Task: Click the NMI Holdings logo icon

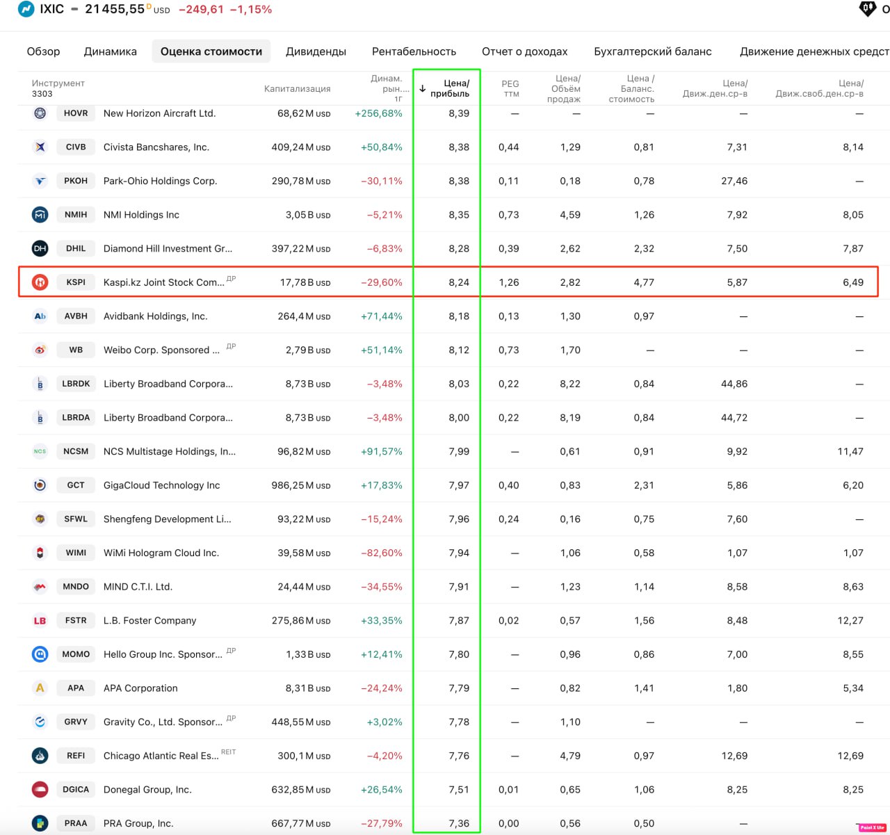Action: (x=40, y=215)
